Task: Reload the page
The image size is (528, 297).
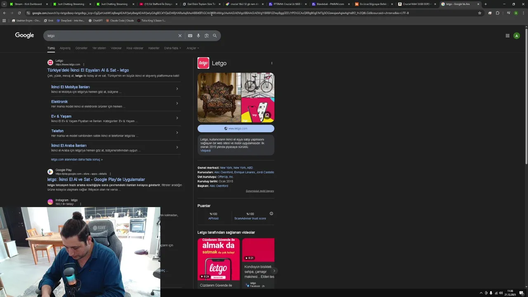Action: click(19, 13)
